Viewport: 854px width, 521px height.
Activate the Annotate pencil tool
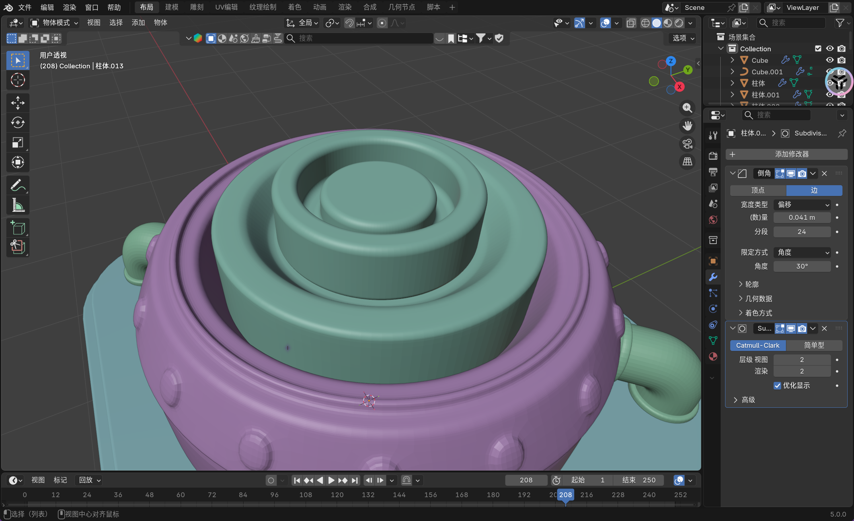click(18, 185)
